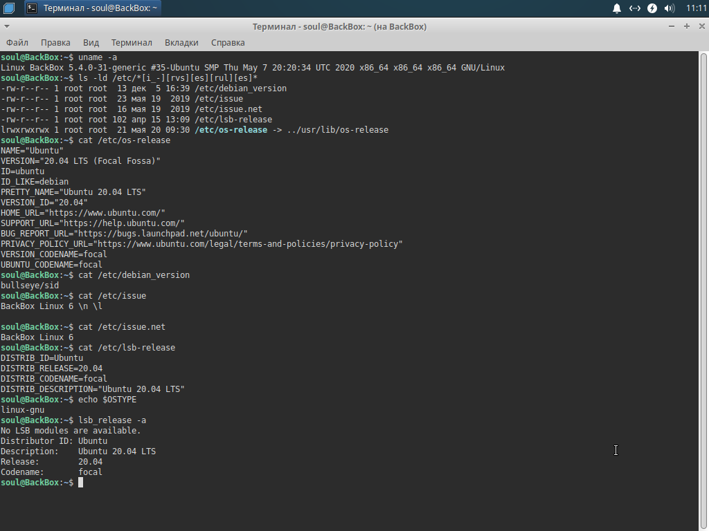
Task: Click the DISTRIB_CODENAME=focal line
Action: [54, 380]
